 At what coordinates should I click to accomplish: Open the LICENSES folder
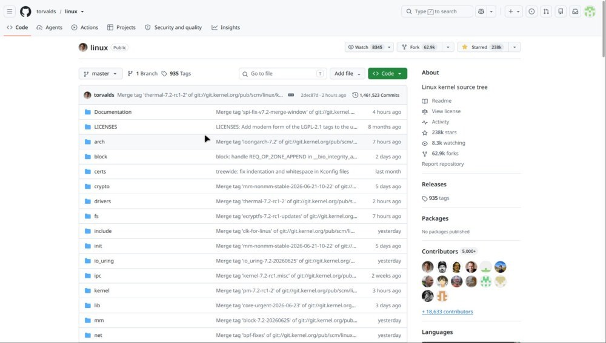[105, 126]
